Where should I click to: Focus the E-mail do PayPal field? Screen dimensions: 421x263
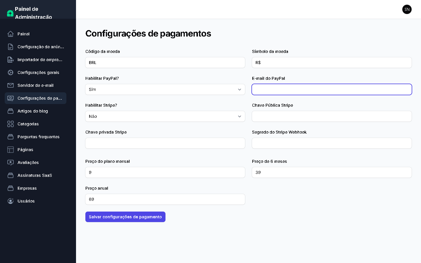tap(332, 89)
